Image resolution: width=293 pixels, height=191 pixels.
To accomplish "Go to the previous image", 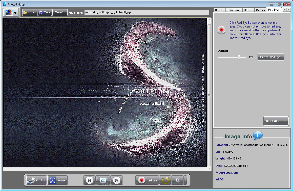I will pos(90,180).
